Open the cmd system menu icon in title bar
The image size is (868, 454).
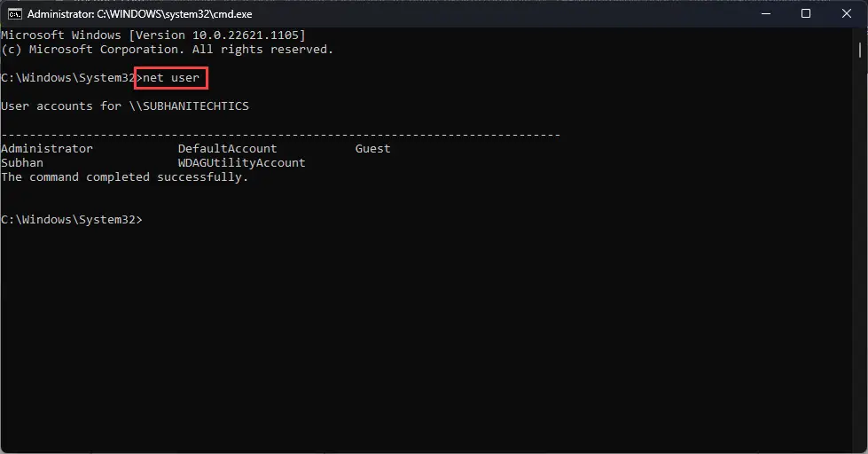click(15, 14)
